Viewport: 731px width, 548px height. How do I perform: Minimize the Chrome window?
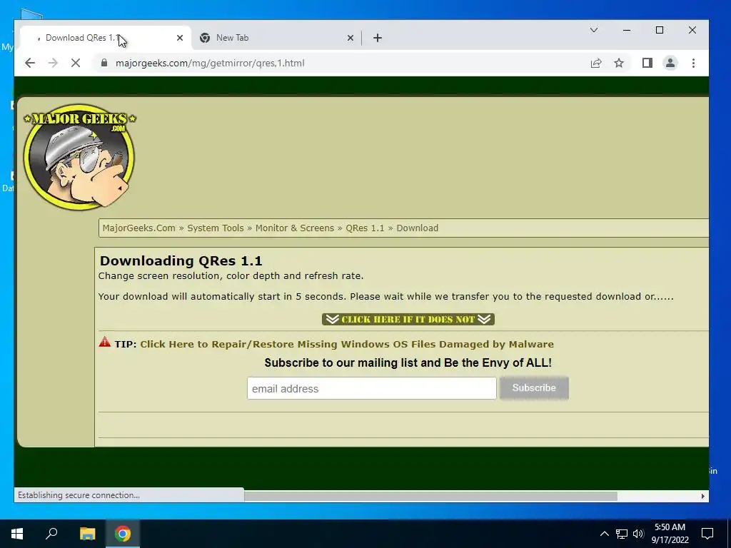(x=627, y=30)
